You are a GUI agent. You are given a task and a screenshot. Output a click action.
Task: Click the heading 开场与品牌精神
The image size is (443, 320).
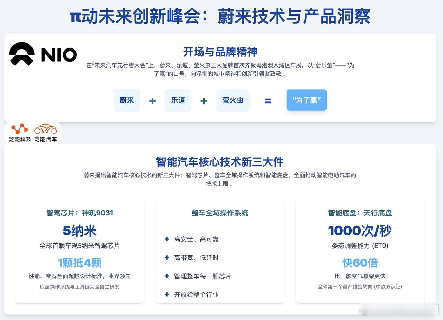(220, 52)
